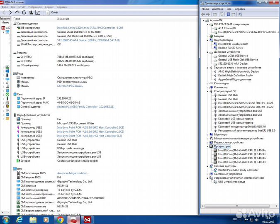The height and width of the screenshot is (224, 280).
Task: Collapse Контроллеры USB node
Action: click(x=207, y=91)
